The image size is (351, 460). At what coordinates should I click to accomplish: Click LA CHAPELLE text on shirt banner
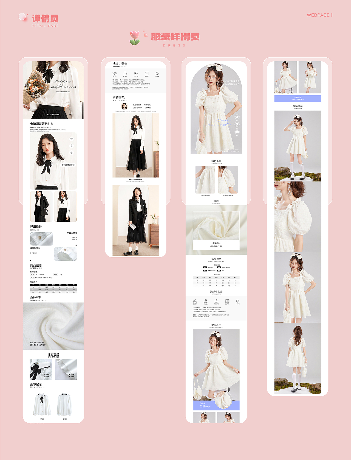(x=53, y=115)
